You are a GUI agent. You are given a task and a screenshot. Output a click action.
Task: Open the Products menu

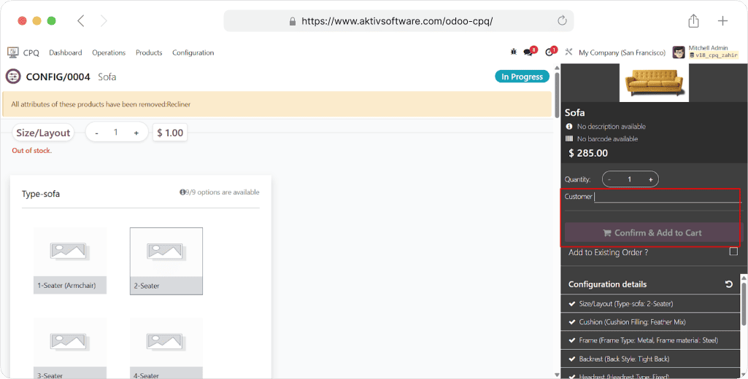(149, 52)
